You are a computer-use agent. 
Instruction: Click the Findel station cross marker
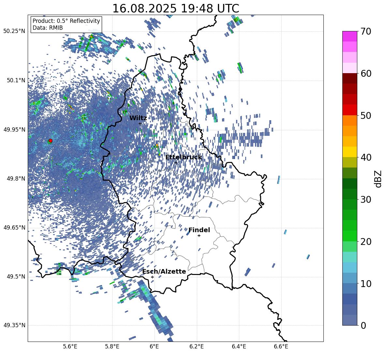click(199, 236)
